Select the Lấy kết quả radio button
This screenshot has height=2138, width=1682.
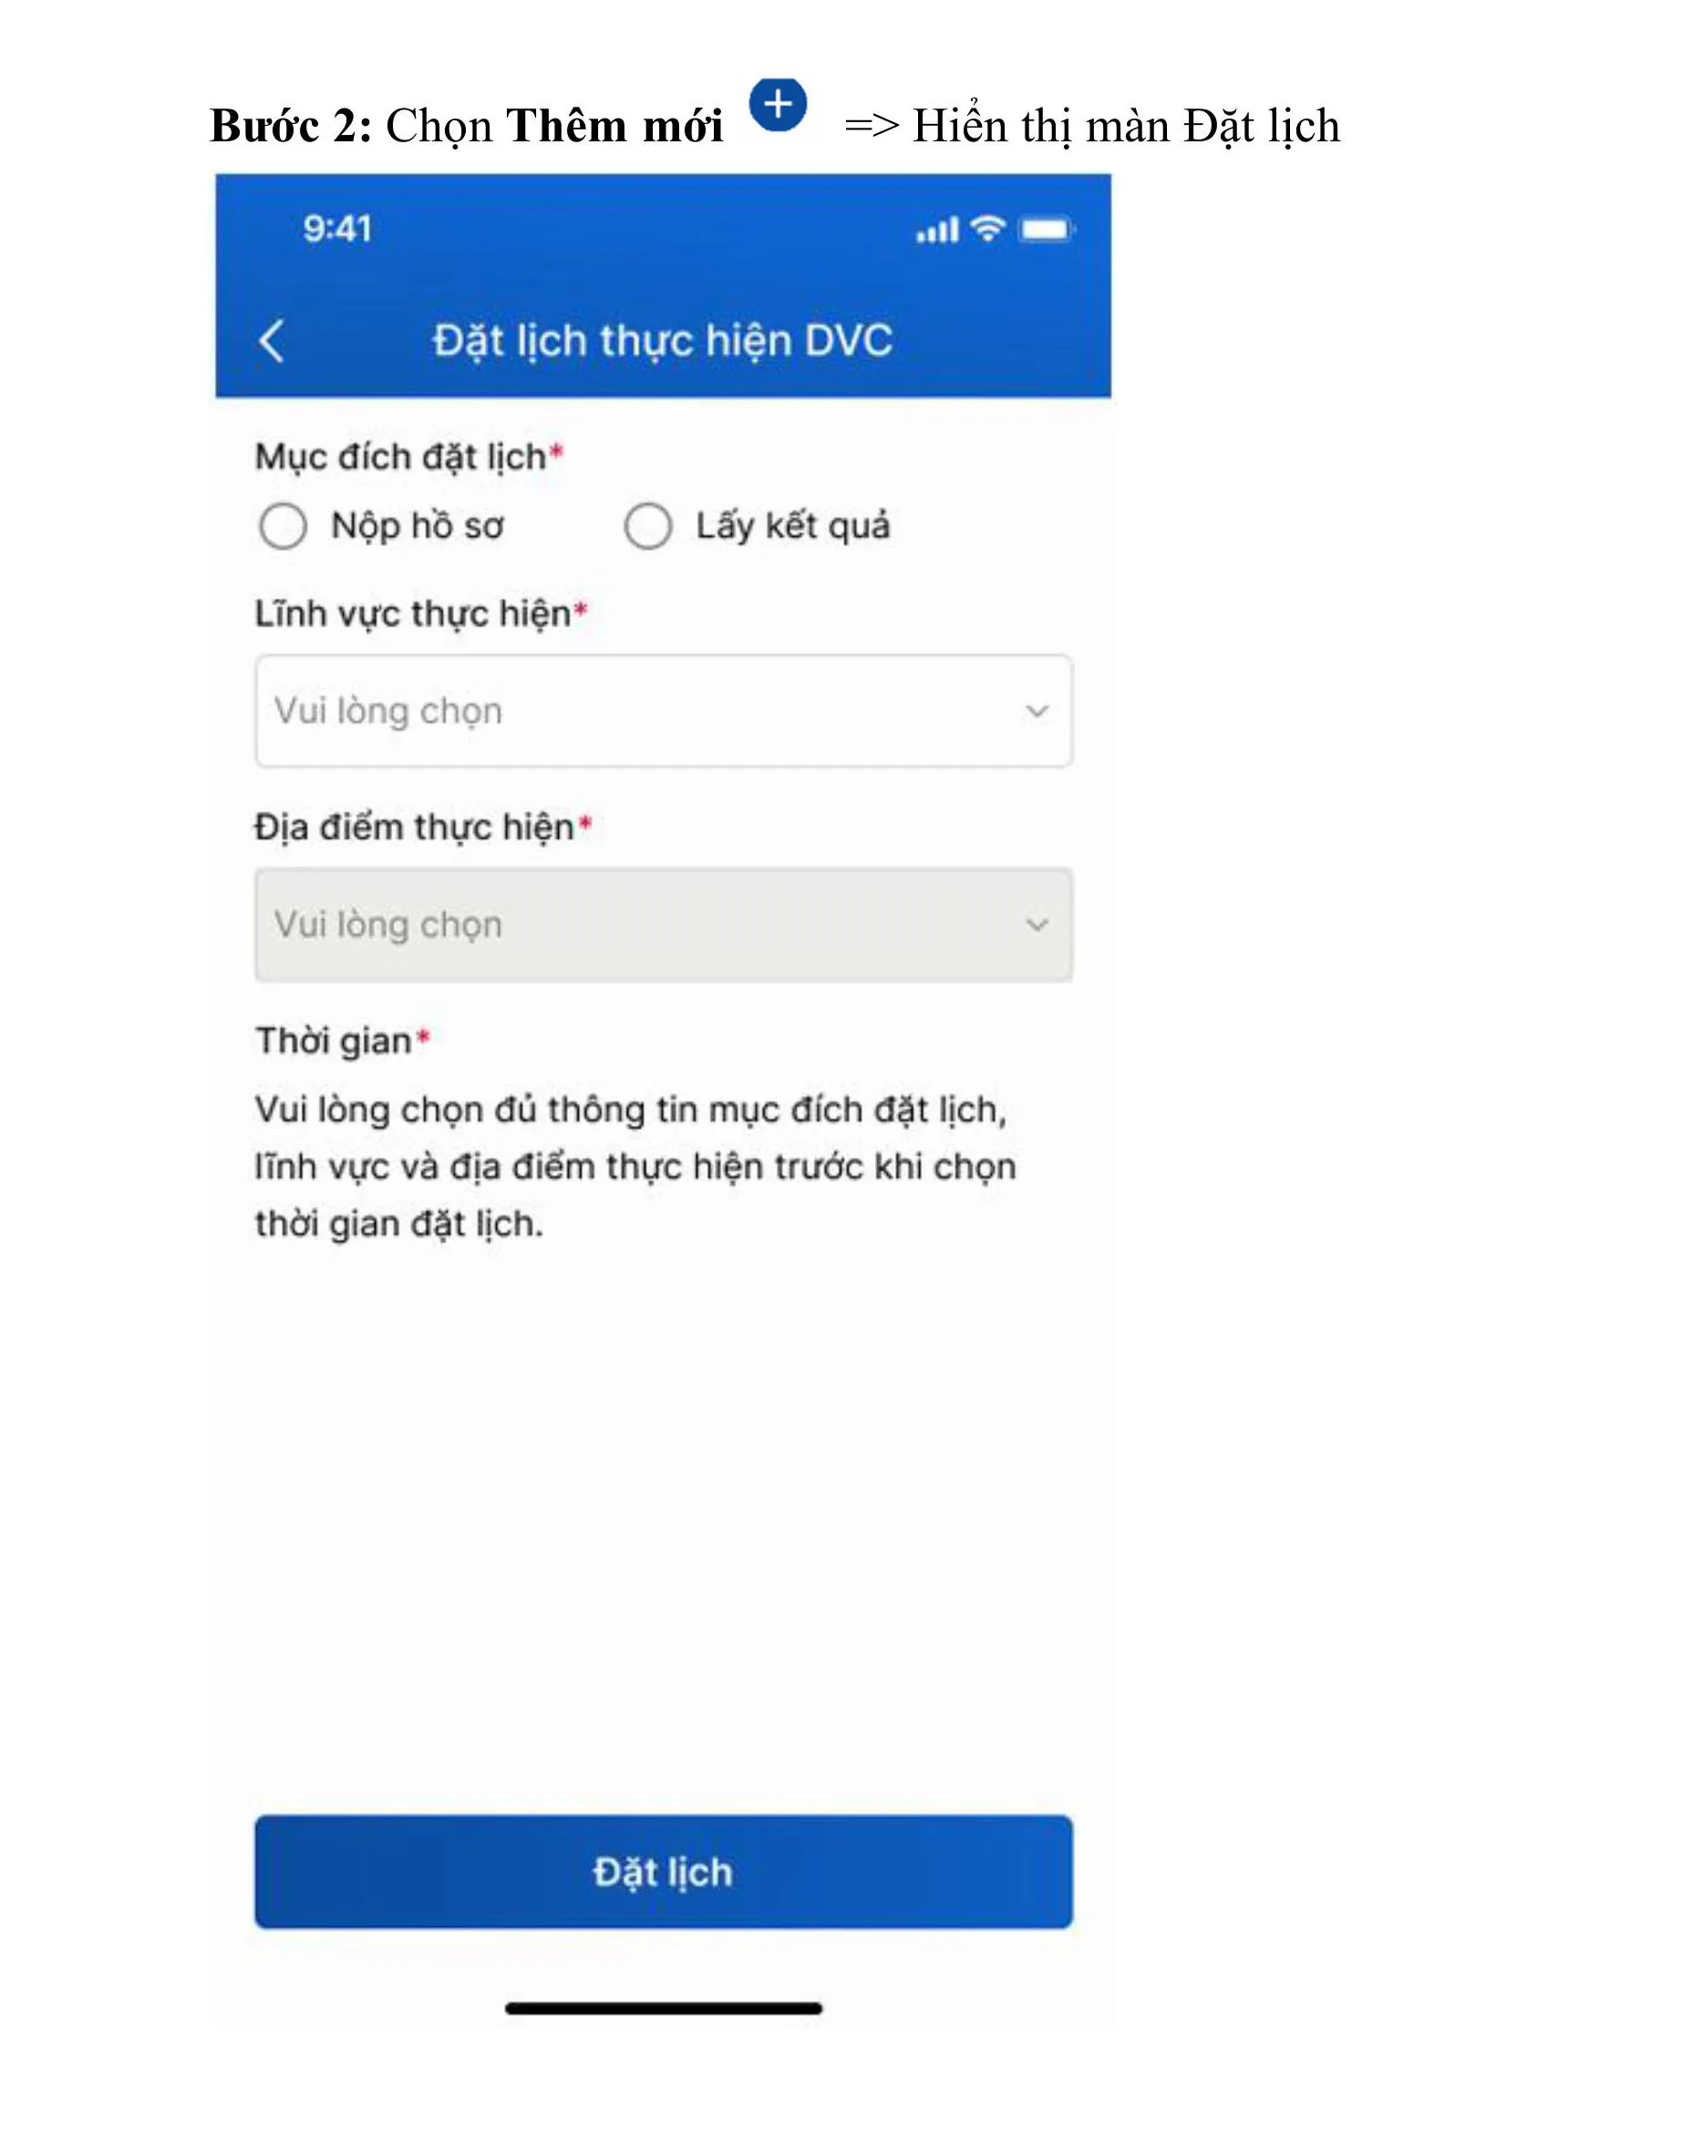click(x=648, y=525)
